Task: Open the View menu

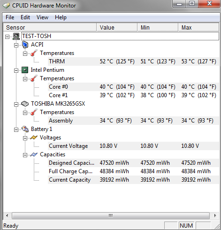Action: click(42, 17)
